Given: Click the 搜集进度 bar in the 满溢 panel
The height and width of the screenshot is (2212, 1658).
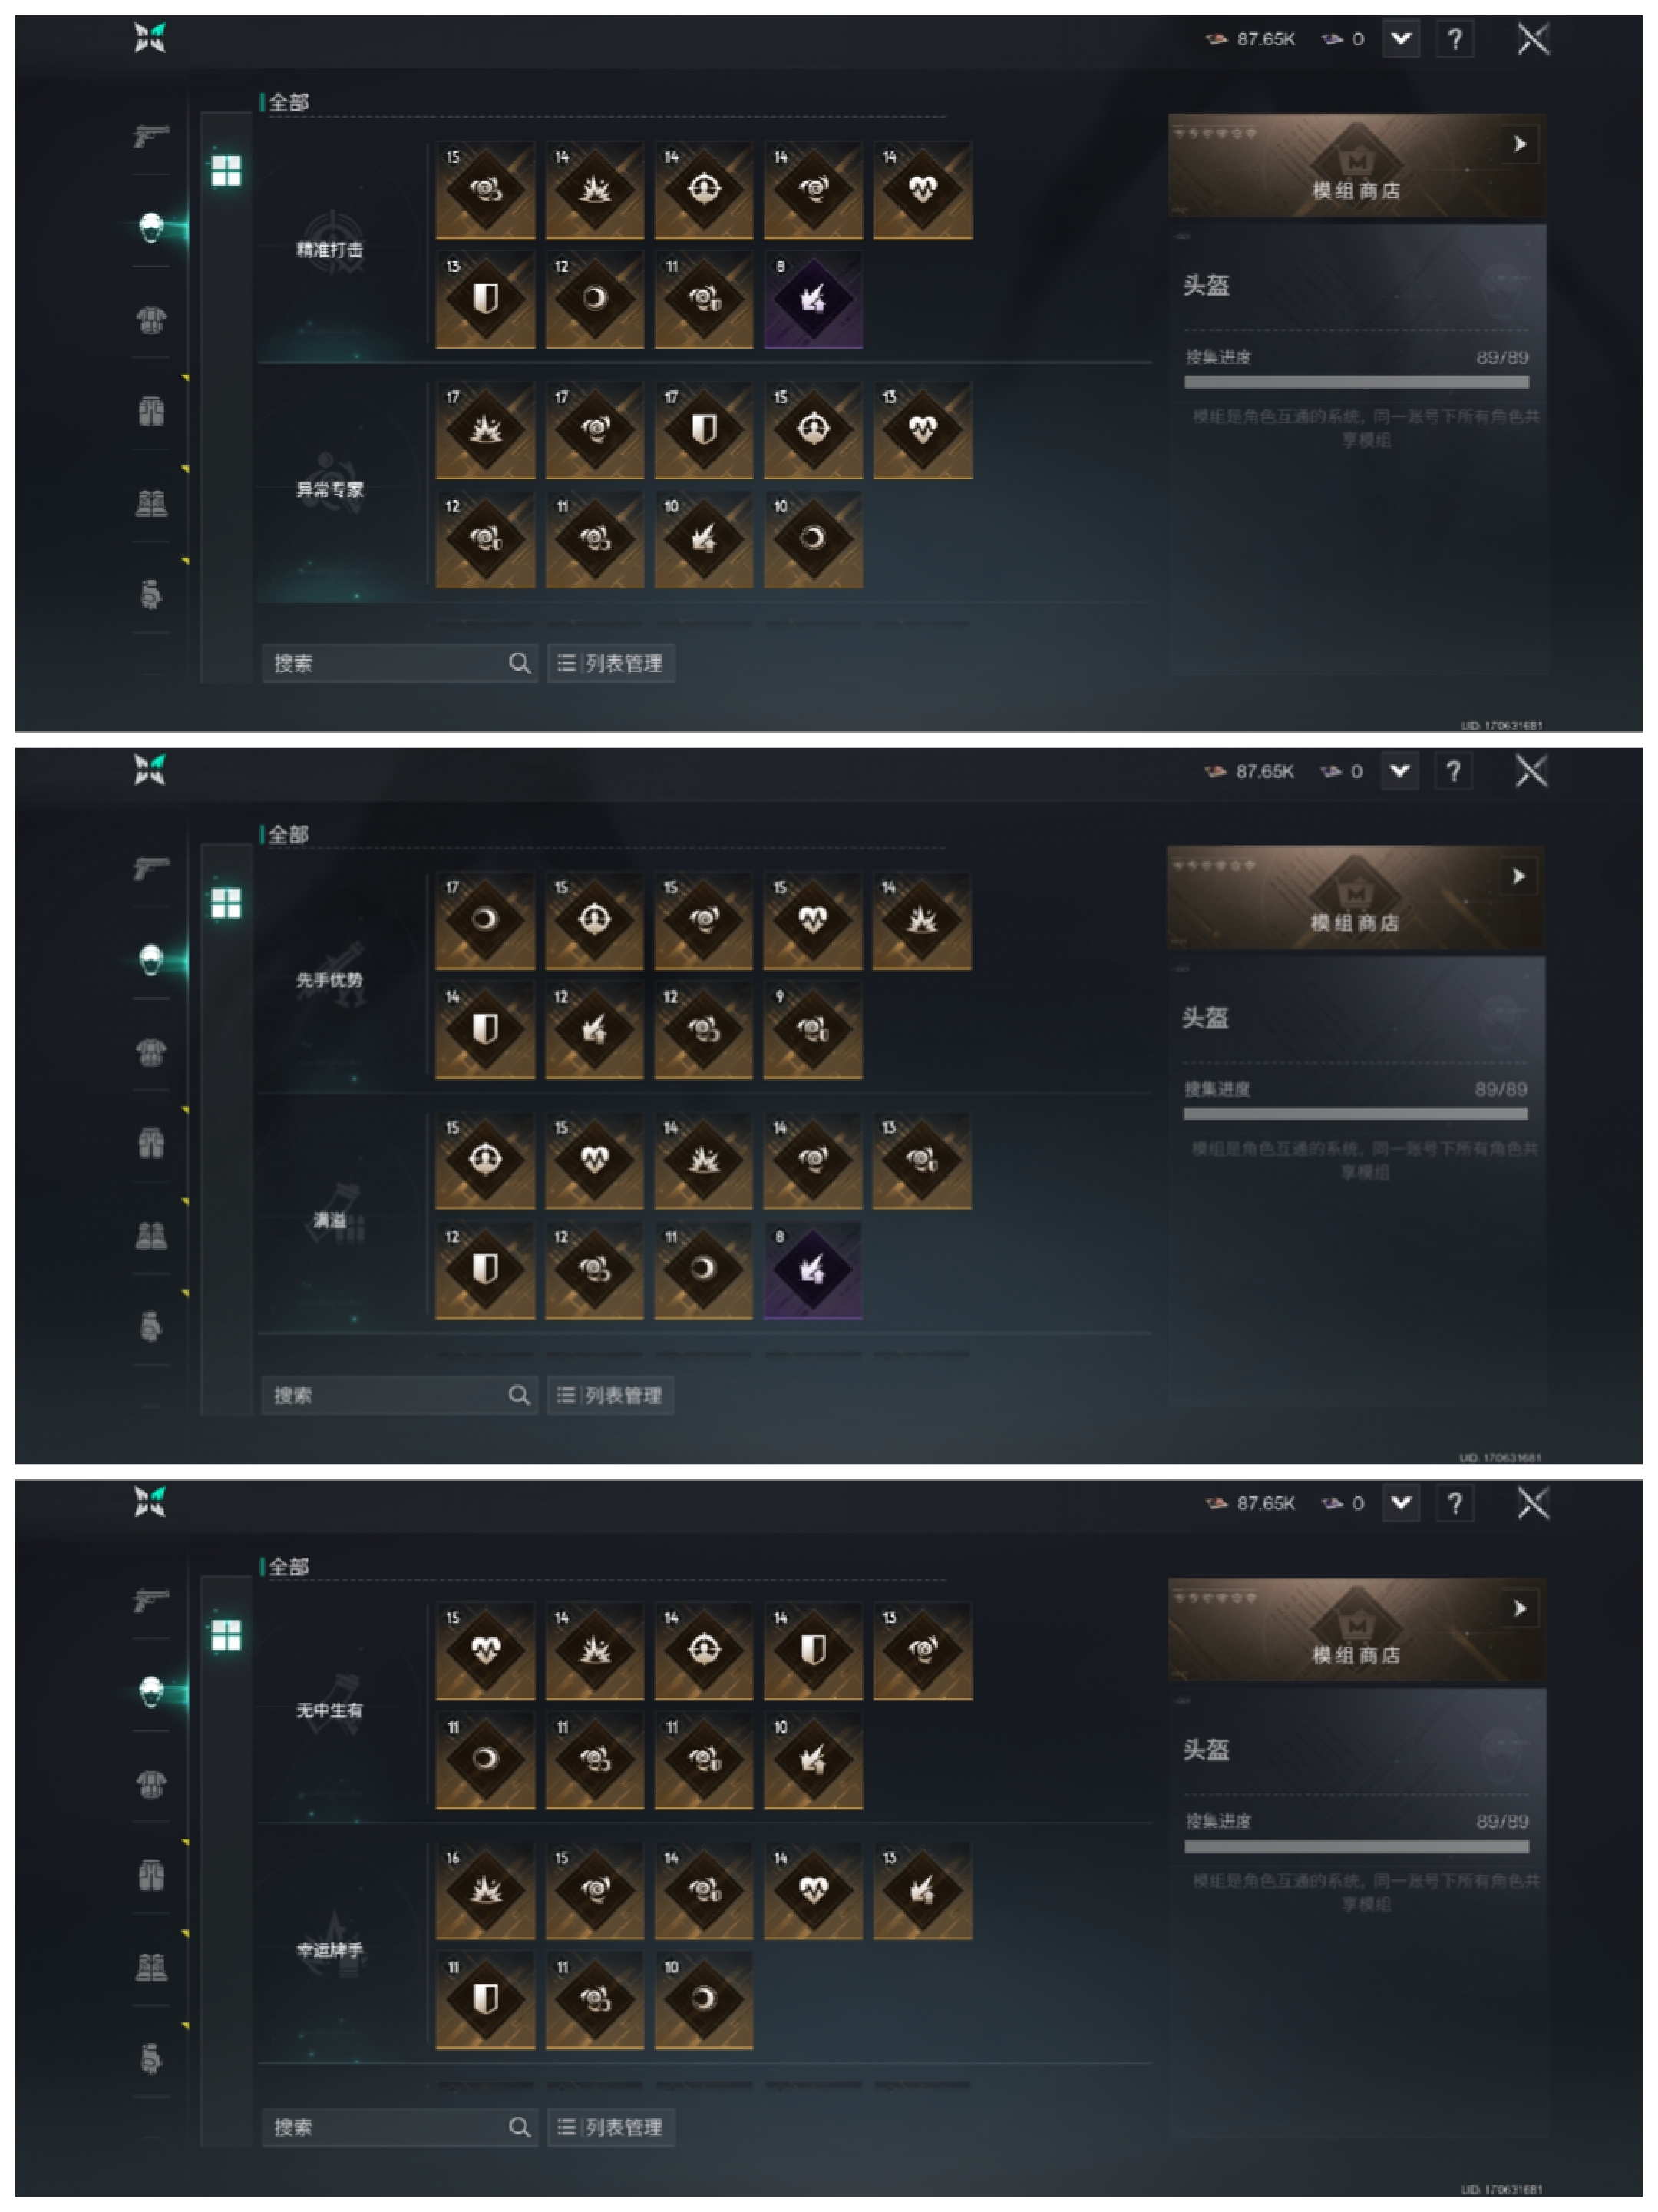Looking at the screenshot, I should [1355, 1114].
